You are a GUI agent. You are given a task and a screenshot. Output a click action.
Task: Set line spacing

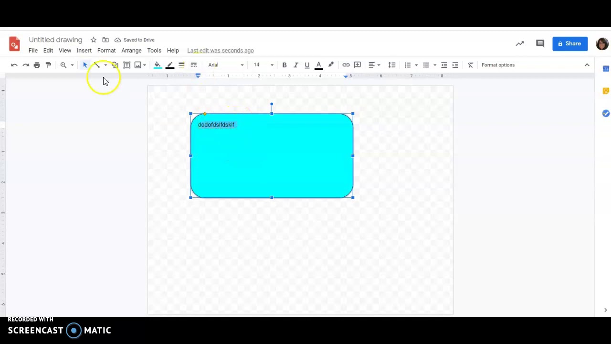[392, 65]
